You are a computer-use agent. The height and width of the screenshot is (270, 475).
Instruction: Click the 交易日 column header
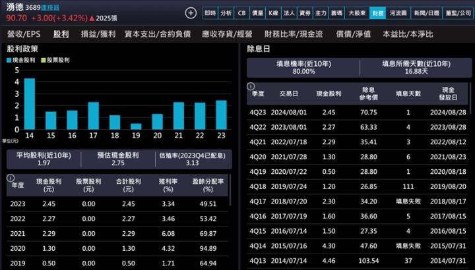coord(289,94)
